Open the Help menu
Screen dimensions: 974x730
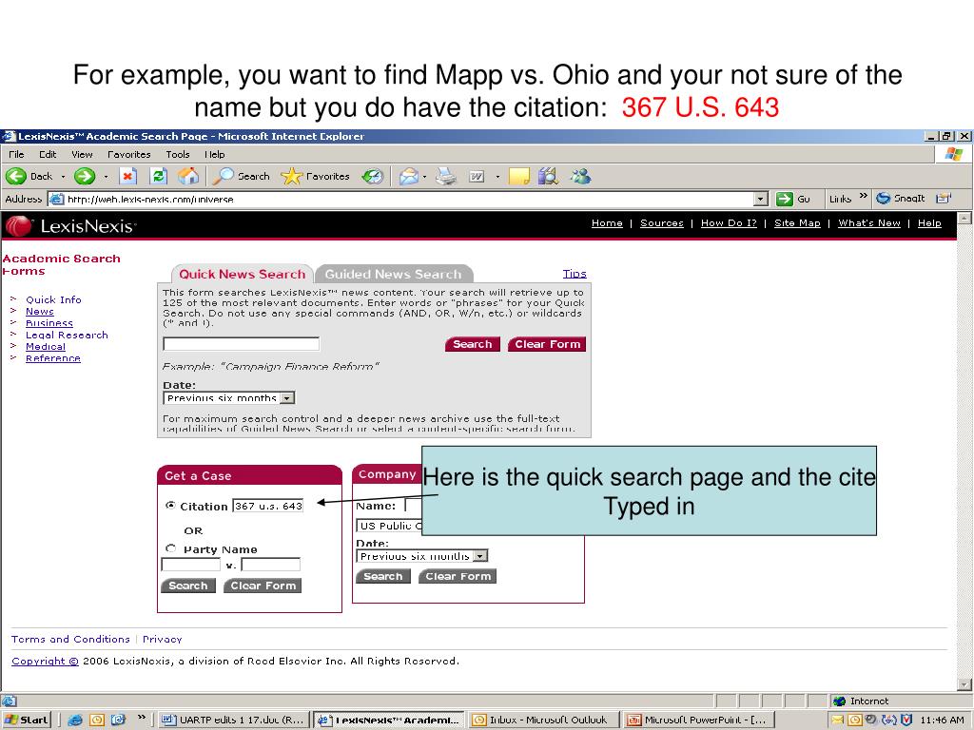(215, 154)
